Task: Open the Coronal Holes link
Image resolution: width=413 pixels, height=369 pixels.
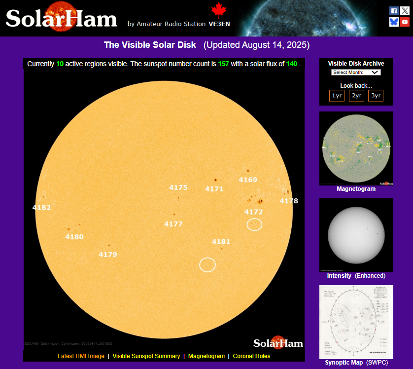Action: [x=251, y=356]
